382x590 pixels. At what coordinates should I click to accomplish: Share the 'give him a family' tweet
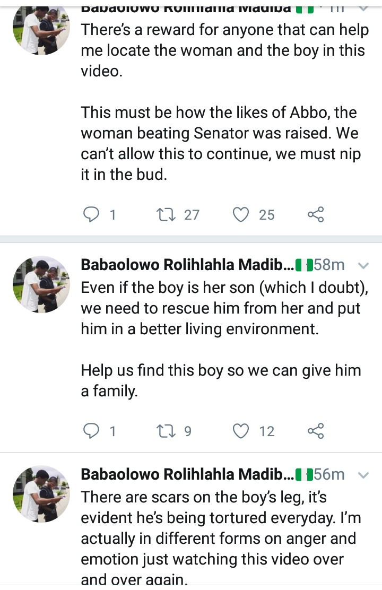[315, 431]
